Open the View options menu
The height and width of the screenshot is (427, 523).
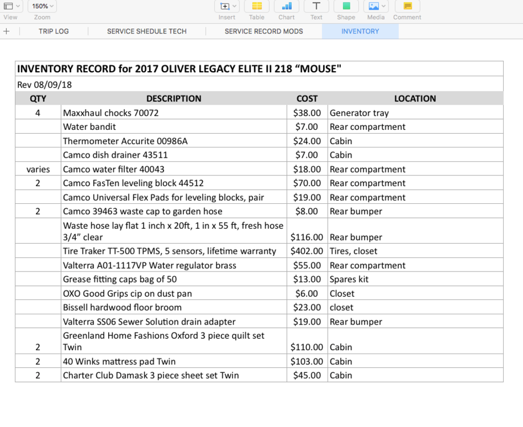(11, 6)
